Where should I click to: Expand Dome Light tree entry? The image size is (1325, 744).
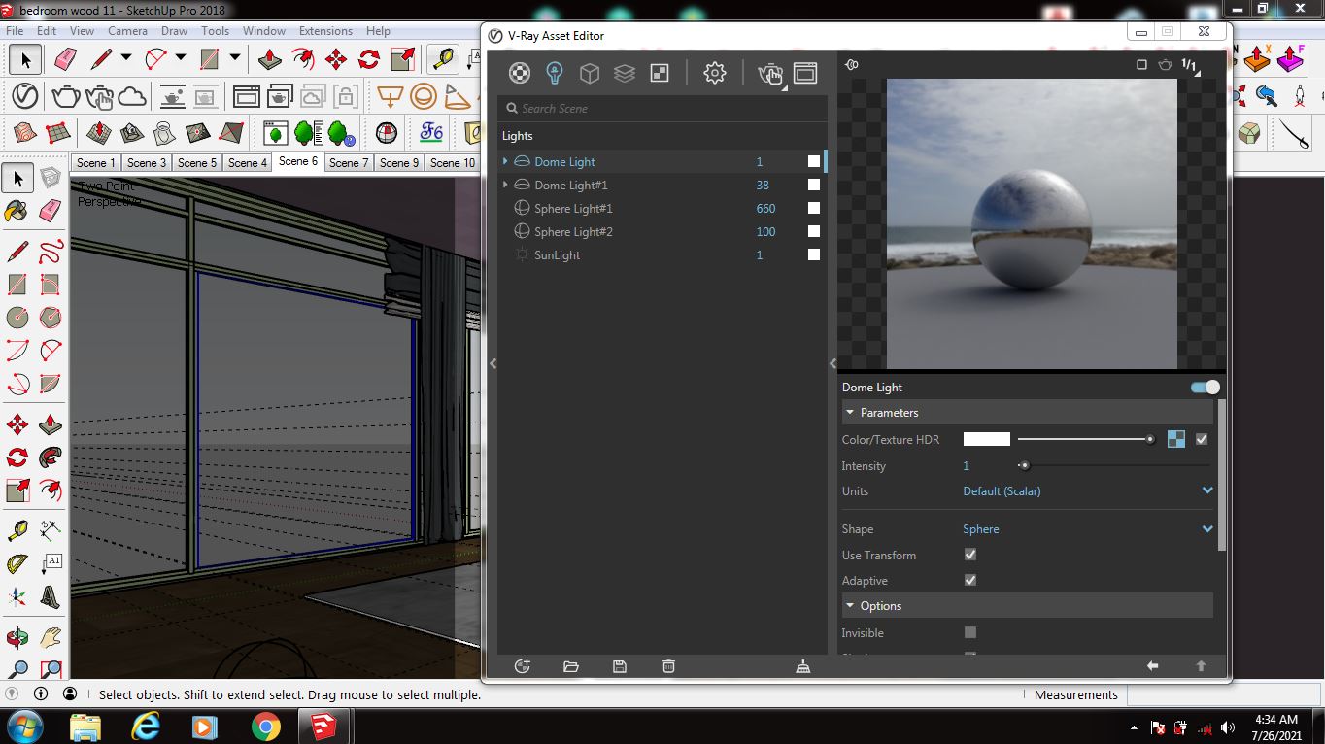pyautogui.click(x=505, y=161)
